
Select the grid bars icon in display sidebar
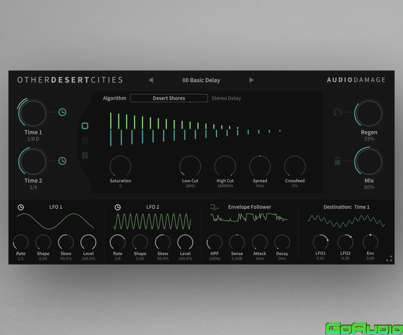pyautogui.click(x=85, y=155)
